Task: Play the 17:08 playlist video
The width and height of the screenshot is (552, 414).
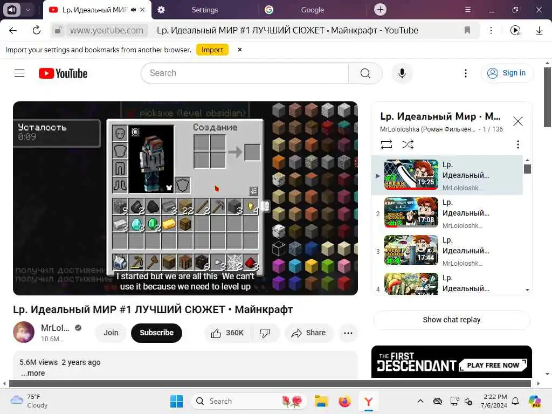Action: tap(411, 212)
